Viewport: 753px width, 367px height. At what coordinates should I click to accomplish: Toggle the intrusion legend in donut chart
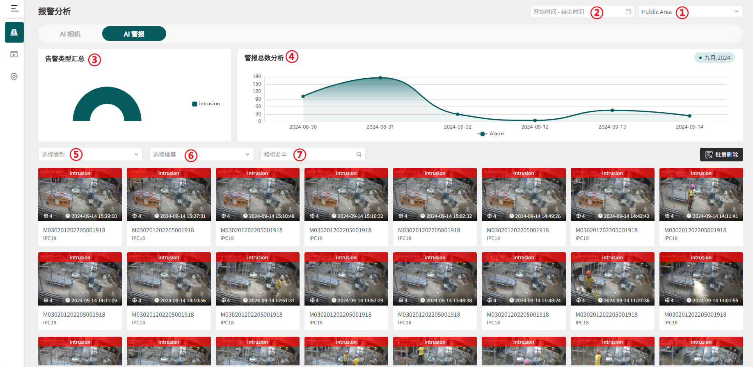pyautogui.click(x=206, y=104)
